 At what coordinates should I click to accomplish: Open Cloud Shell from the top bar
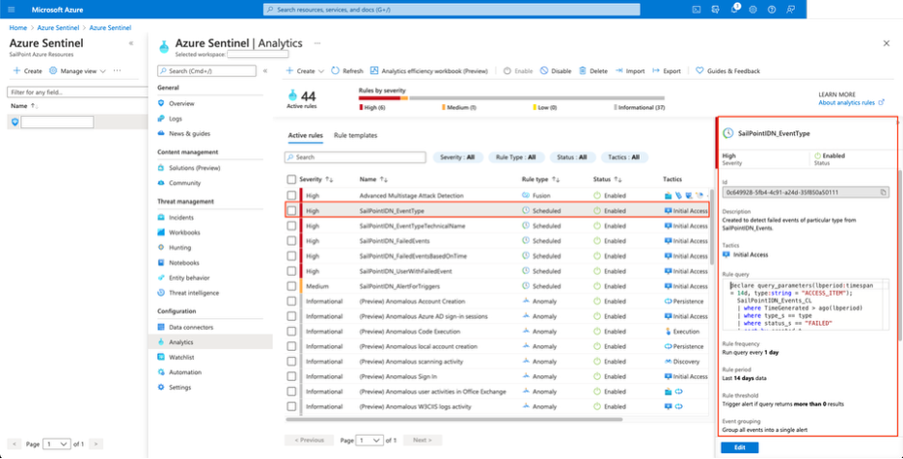tap(697, 10)
